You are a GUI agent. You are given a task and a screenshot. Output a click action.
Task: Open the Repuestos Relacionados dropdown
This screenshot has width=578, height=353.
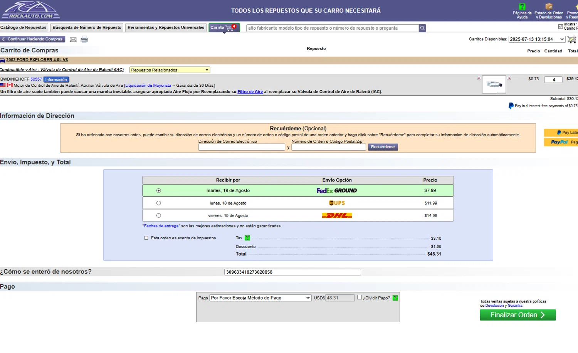[x=170, y=70]
